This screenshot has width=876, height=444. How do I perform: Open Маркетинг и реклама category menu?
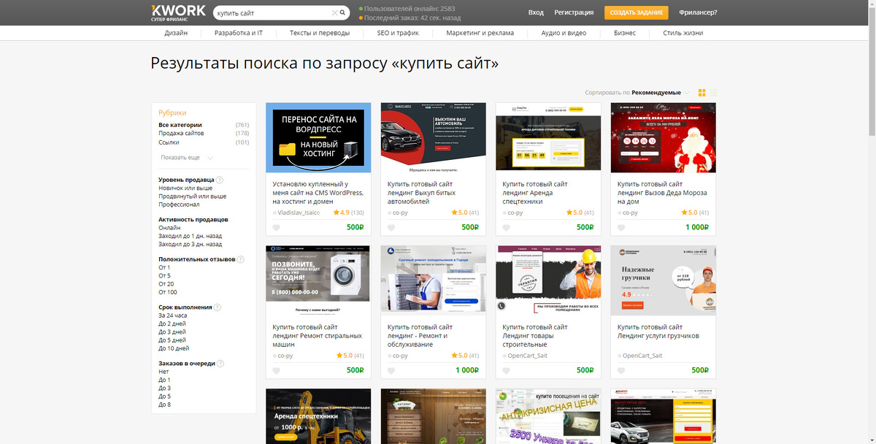[x=480, y=33]
